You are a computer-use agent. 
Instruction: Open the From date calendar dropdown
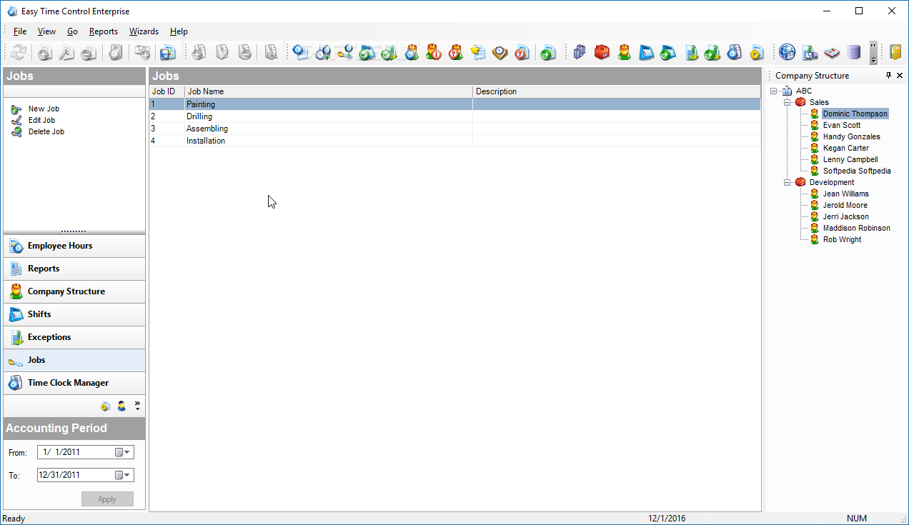pos(123,452)
